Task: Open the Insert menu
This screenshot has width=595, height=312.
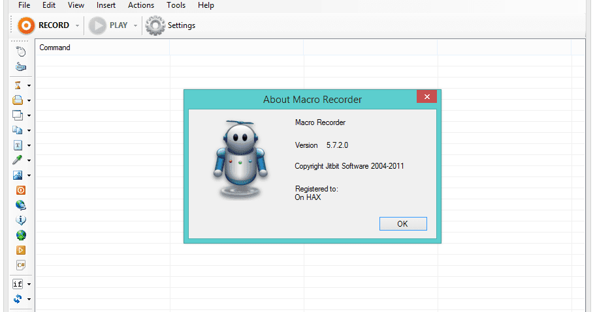Action: point(106,5)
